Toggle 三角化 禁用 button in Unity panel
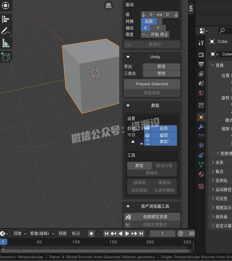 pyautogui.click(x=161, y=73)
